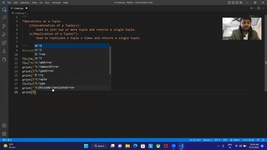This screenshot has height=150, width=267.
Task: Open Microsoft Edge from taskbar
Action: [135, 146]
